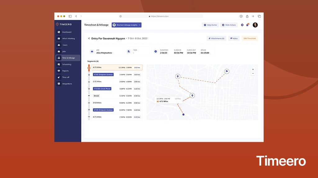Select the Break segment row
Viewport: 318px width, 178px height.
click(x=117, y=96)
